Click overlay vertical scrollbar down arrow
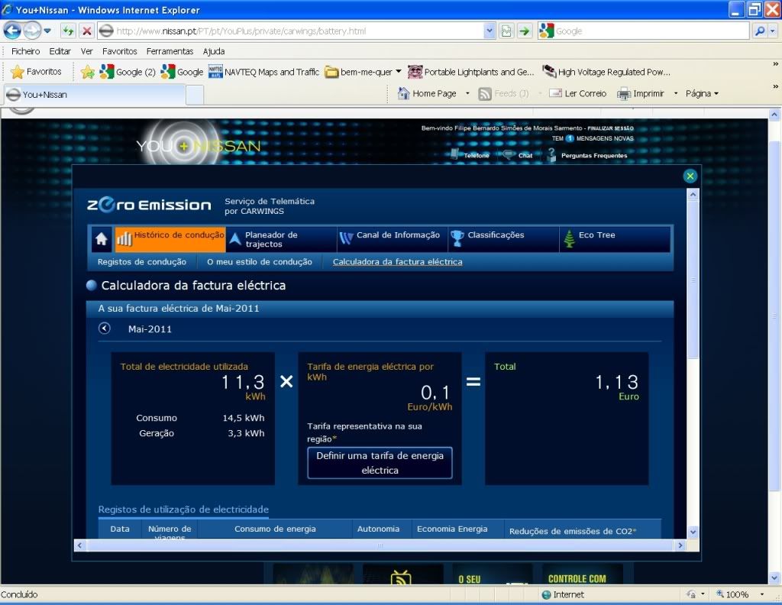The image size is (782, 605). pyautogui.click(x=693, y=532)
